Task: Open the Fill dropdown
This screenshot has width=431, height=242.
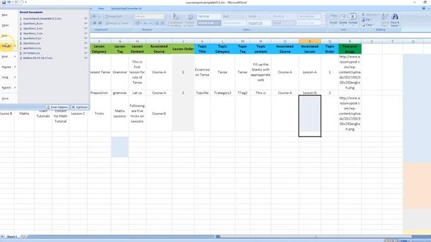Action: click(366, 19)
